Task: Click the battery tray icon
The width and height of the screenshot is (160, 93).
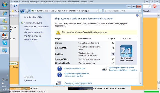Action: click(x=3, y=79)
